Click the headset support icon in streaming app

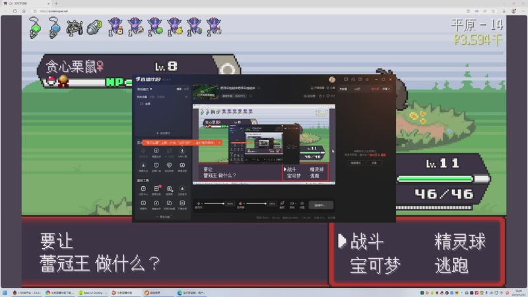click(x=353, y=79)
